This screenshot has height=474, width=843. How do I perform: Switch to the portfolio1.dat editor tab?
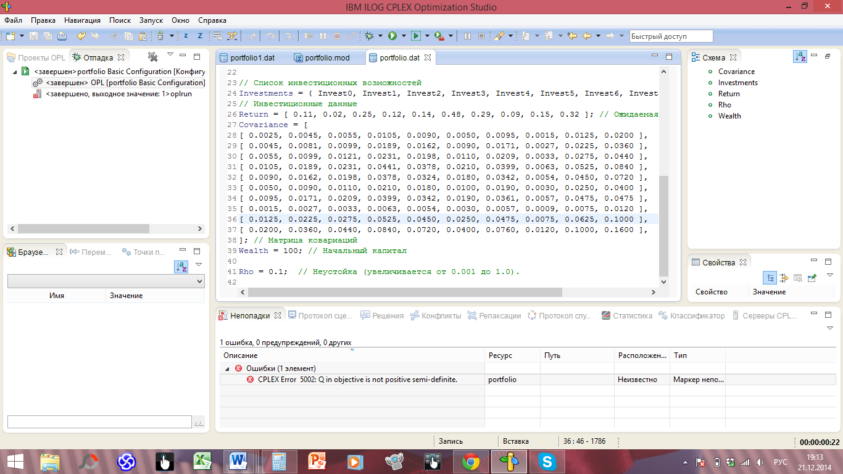click(x=247, y=57)
